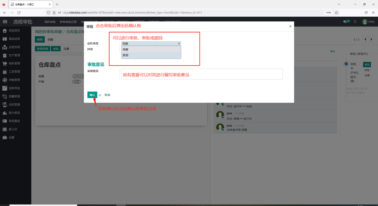Click the browser address bar

click(x=191, y=13)
